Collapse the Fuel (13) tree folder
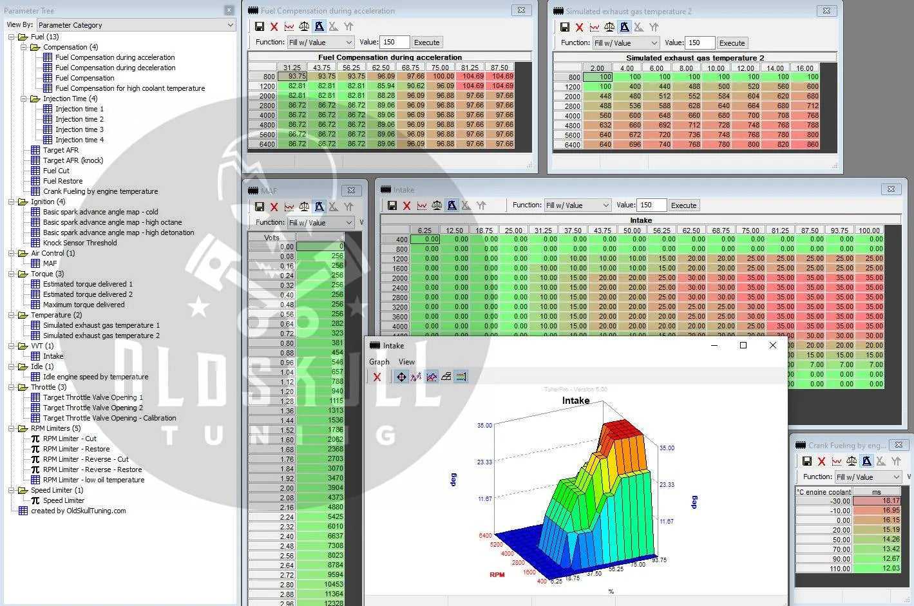The height and width of the screenshot is (606, 914). tap(12, 37)
